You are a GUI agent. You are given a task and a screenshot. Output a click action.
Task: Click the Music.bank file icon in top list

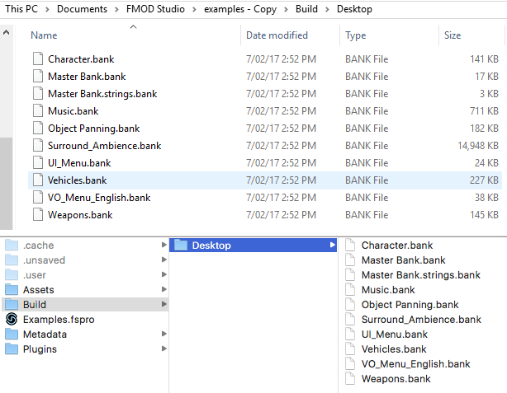coord(36,111)
